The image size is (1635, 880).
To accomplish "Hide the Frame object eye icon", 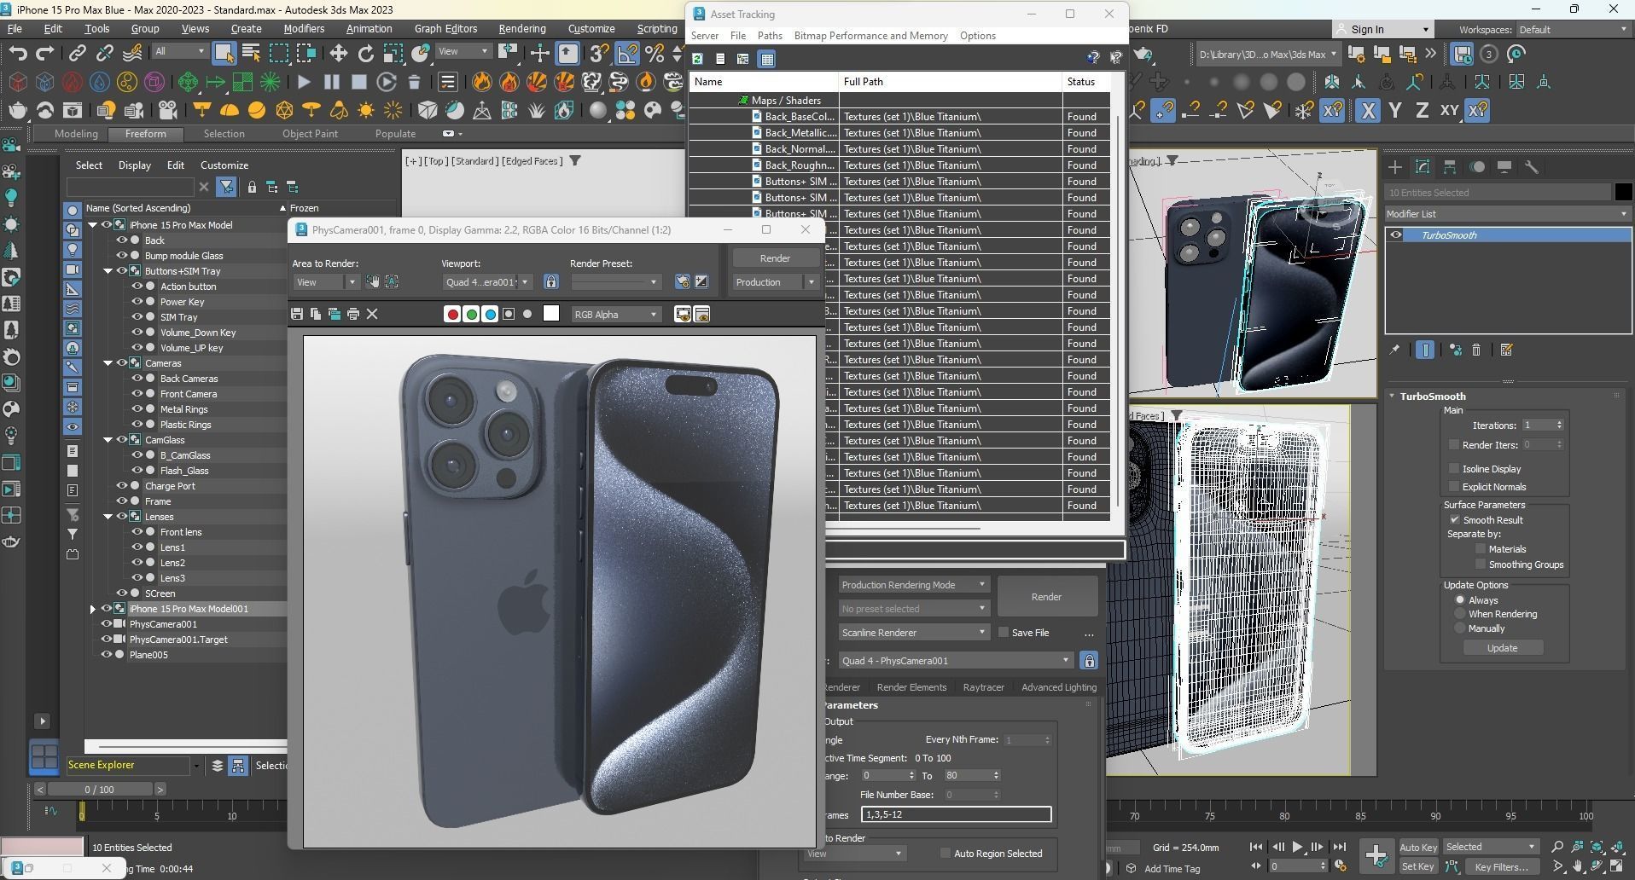I will [122, 501].
